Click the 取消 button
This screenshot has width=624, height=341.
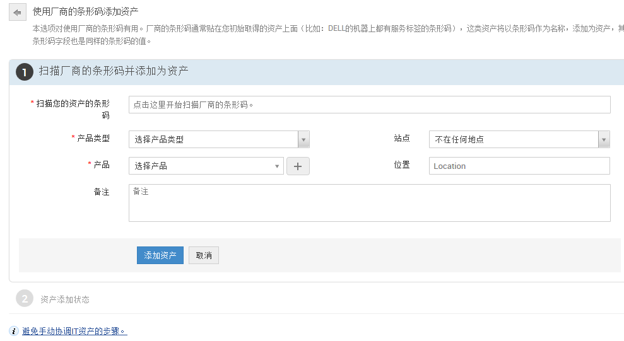pos(204,255)
